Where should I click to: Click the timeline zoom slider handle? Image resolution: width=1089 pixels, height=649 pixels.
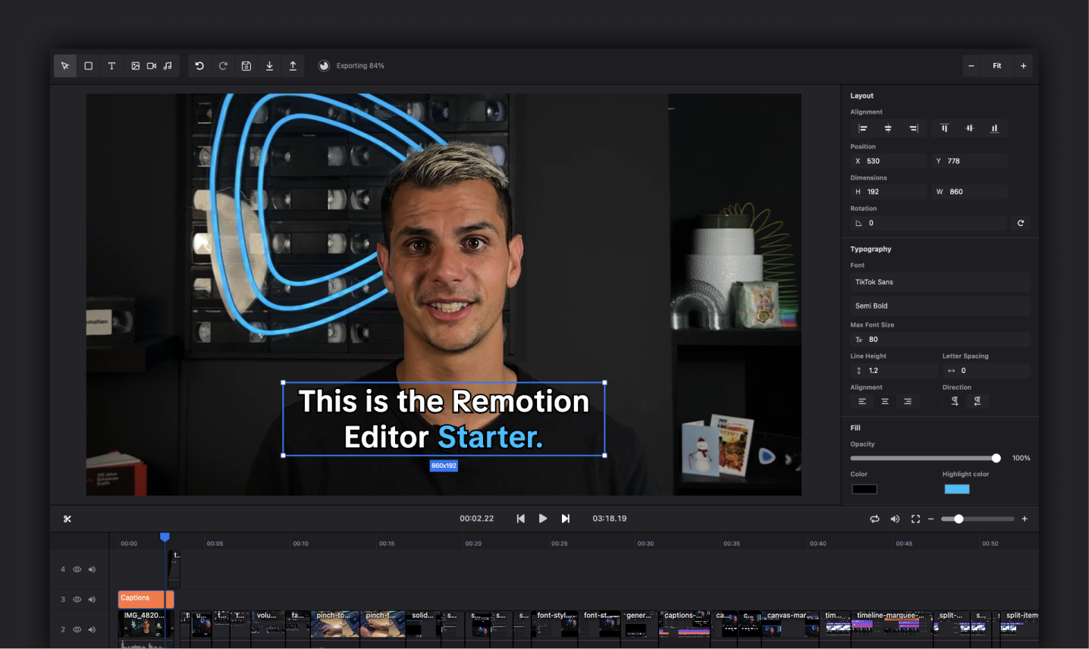point(959,519)
